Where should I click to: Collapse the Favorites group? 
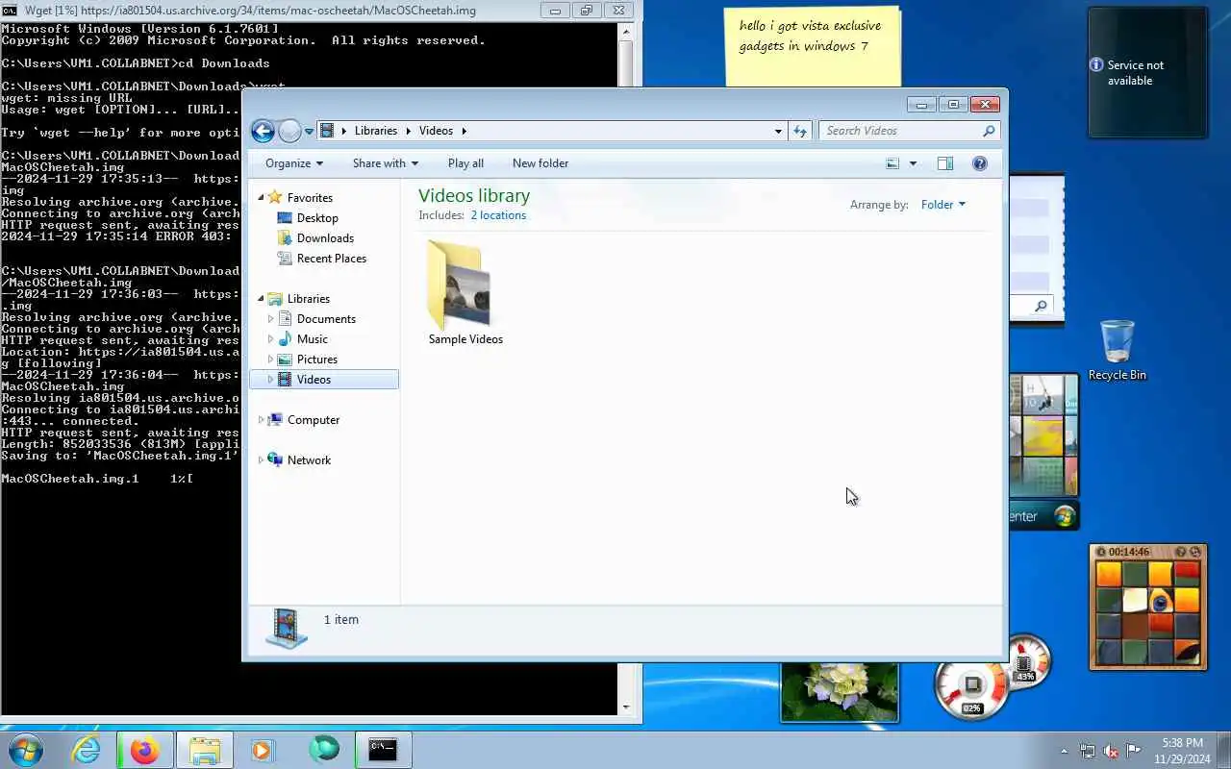tap(261, 197)
